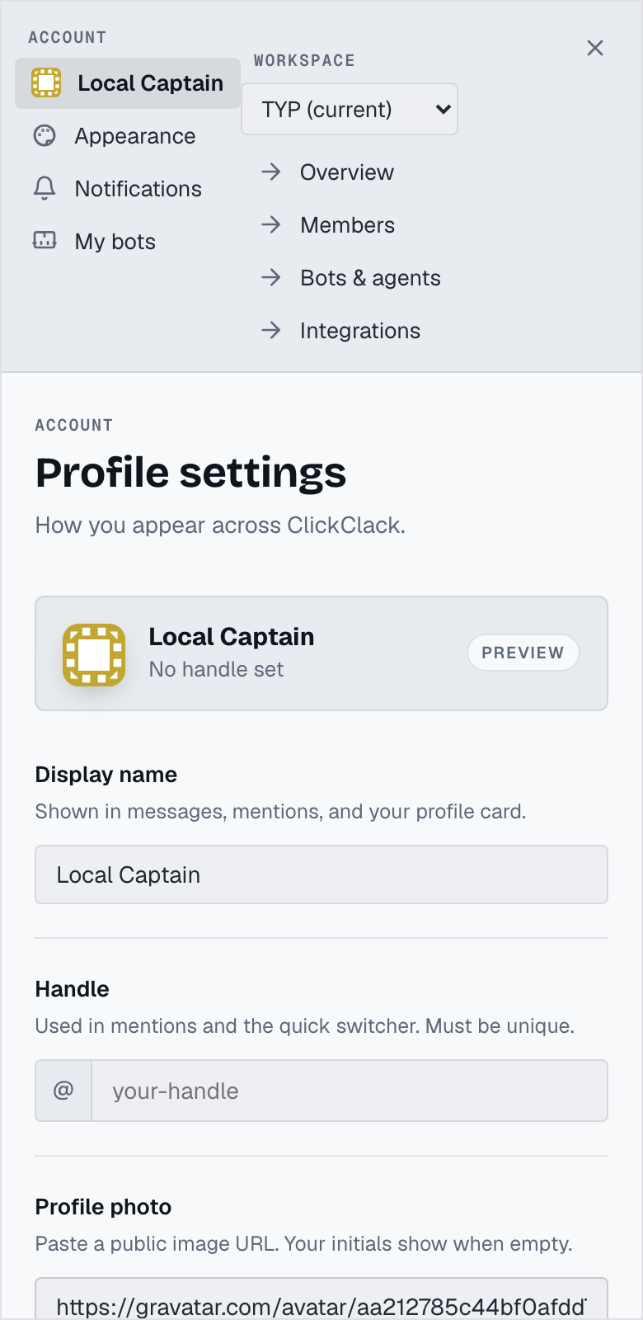Open the Integrations workspace page

[x=360, y=330]
